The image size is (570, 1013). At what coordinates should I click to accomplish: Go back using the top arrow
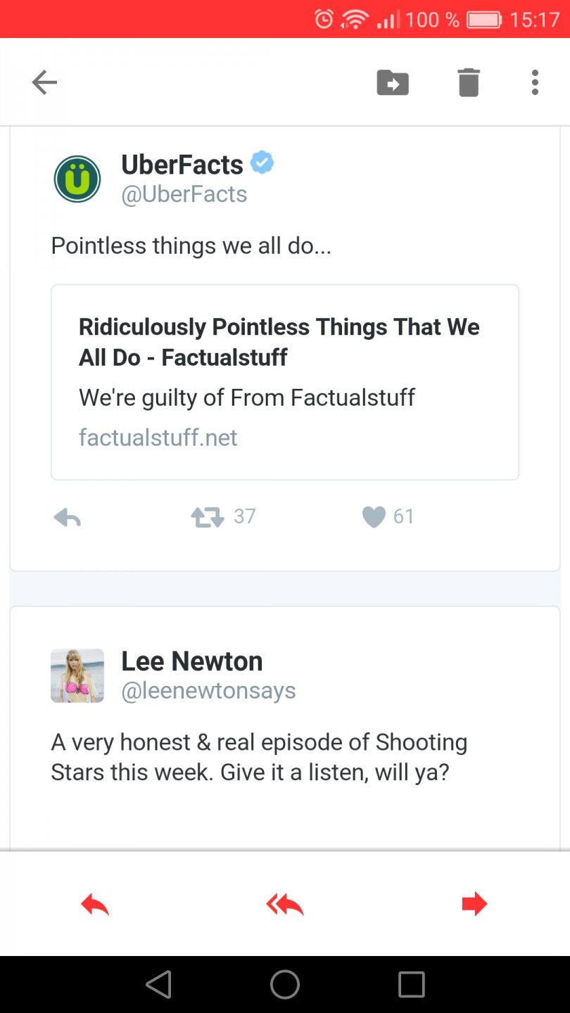coord(44,82)
